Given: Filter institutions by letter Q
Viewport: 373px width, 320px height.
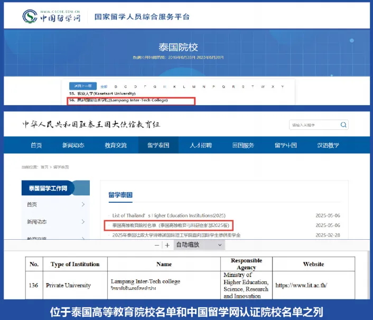Looking at the screenshot, I should pos(223,87).
